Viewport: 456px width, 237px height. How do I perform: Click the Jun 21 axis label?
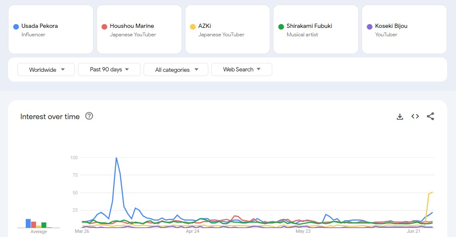(413, 231)
